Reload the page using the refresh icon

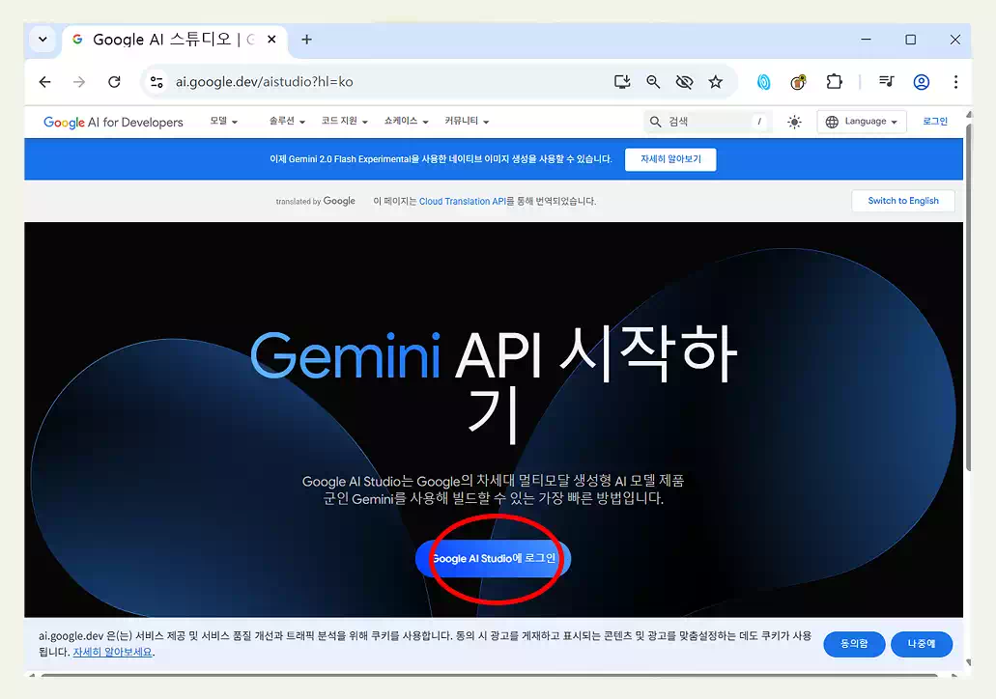click(x=114, y=82)
